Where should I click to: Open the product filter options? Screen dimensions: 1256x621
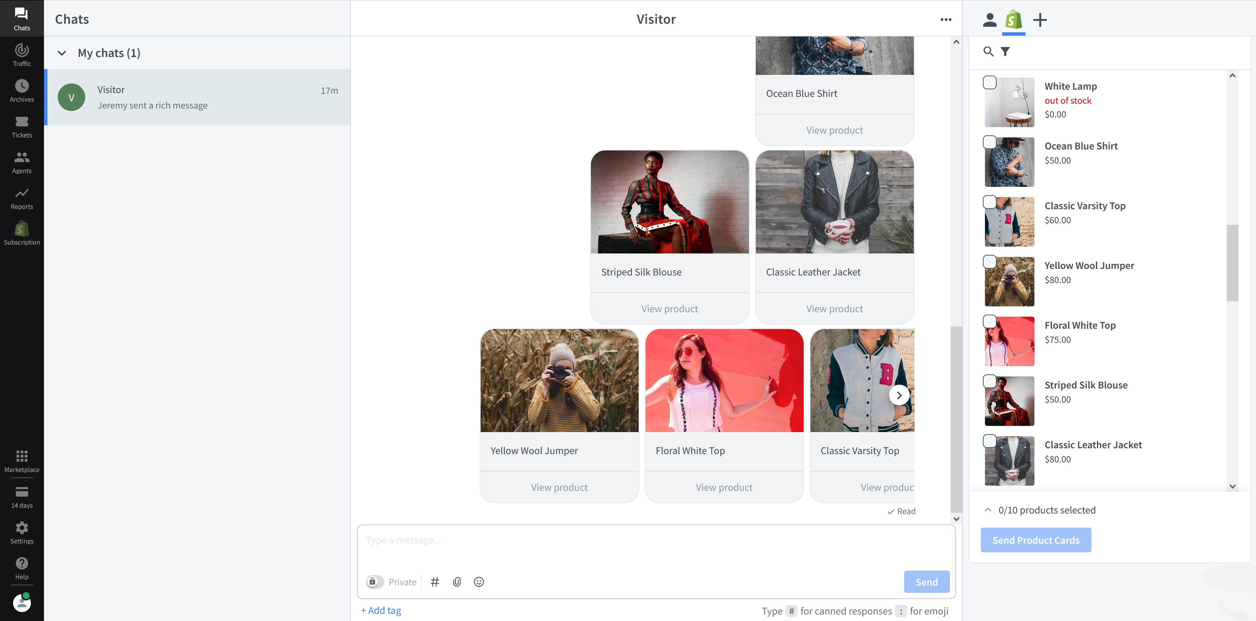pos(1006,51)
